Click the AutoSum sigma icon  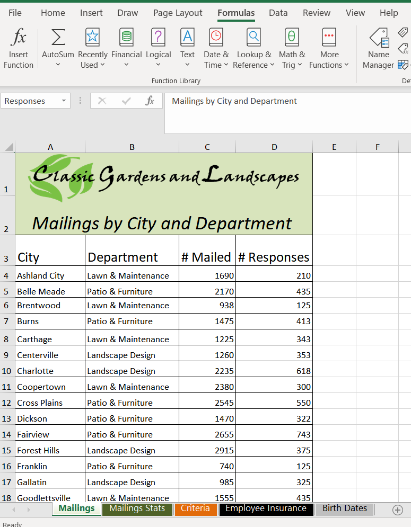(58, 38)
